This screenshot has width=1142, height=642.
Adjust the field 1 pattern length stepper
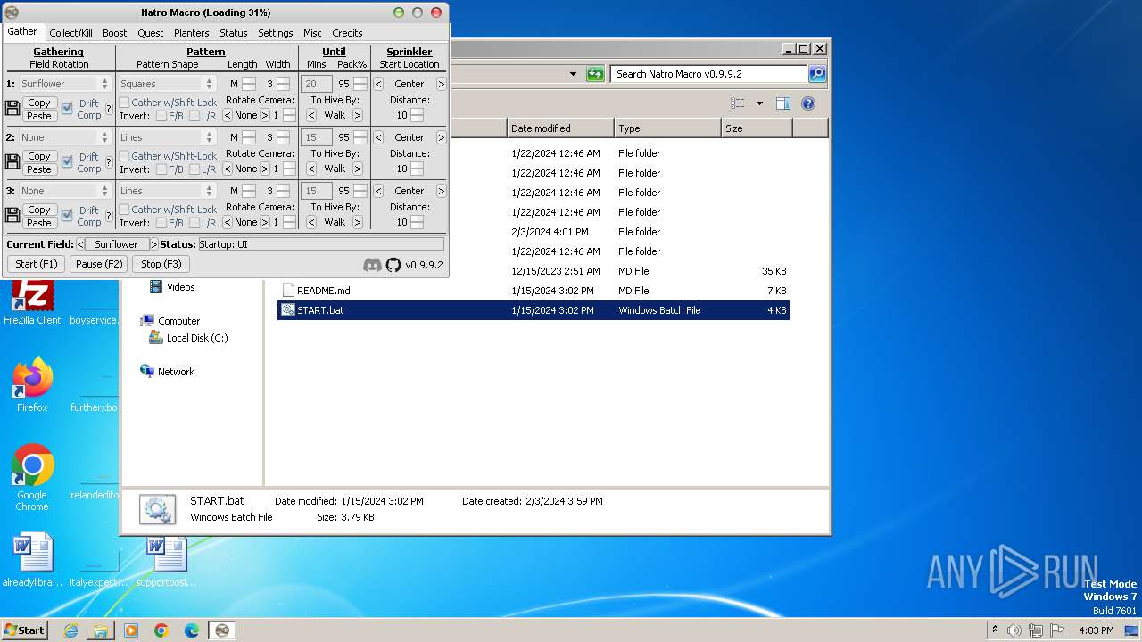tap(249, 84)
